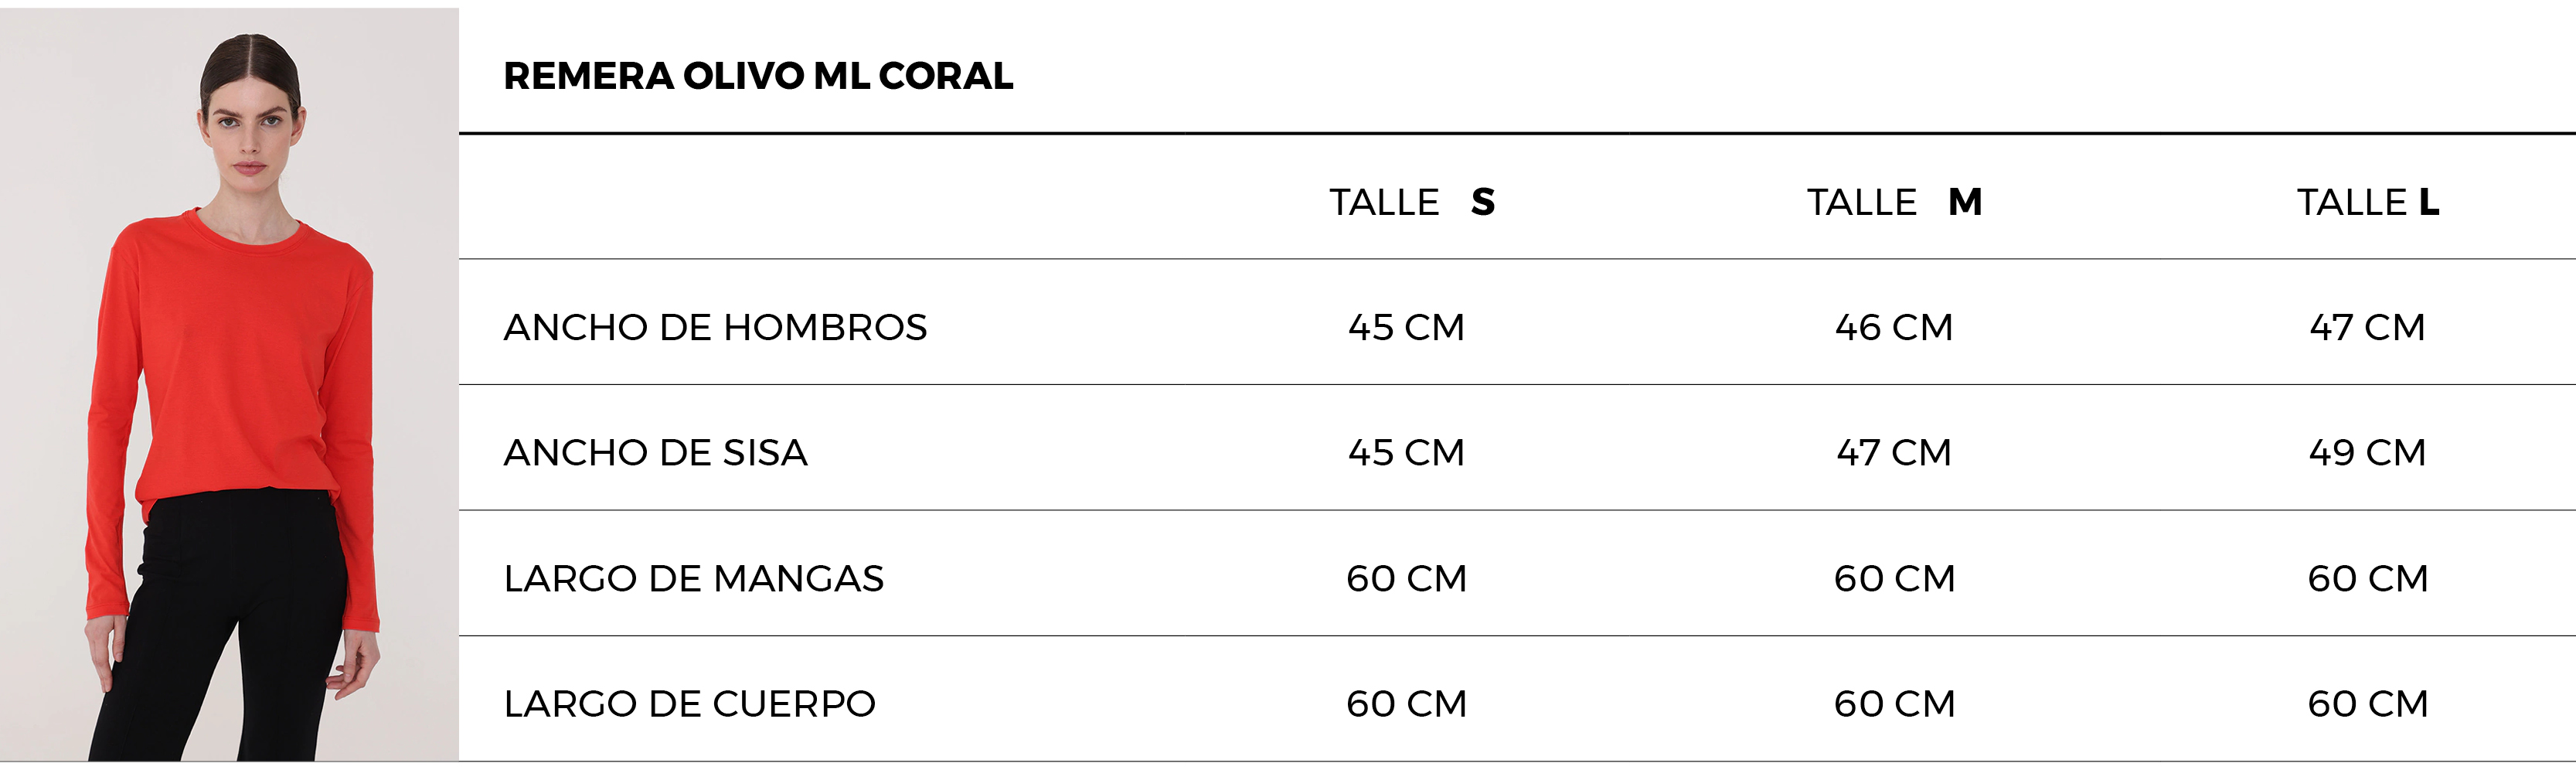Click body length 60 CM for size M

point(1894,703)
